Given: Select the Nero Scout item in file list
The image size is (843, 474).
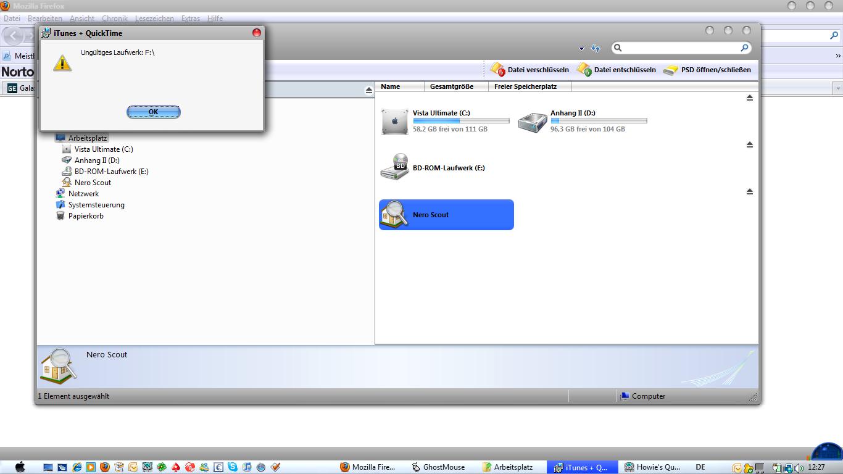Looking at the screenshot, I should pos(446,215).
